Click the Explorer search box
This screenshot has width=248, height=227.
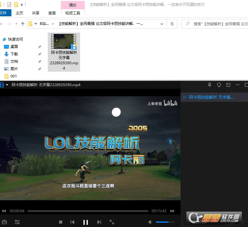[215, 24]
